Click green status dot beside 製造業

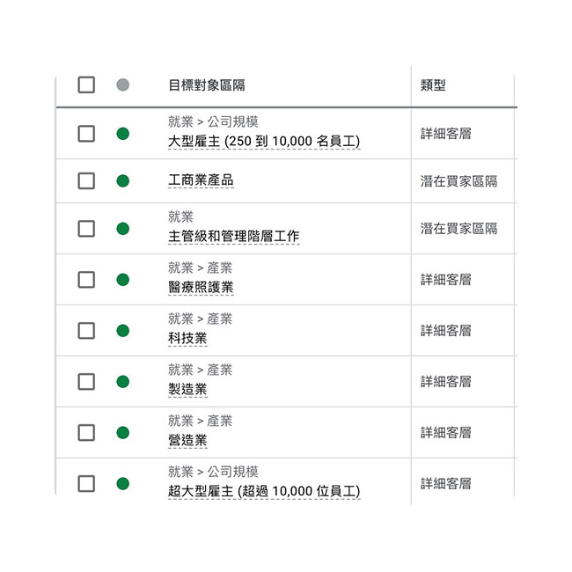pyautogui.click(x=122, y=382)
